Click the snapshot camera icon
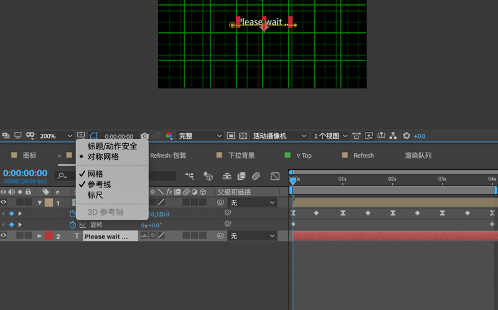The width and height of the screenshot is (498, 310). tap(144, 136)
